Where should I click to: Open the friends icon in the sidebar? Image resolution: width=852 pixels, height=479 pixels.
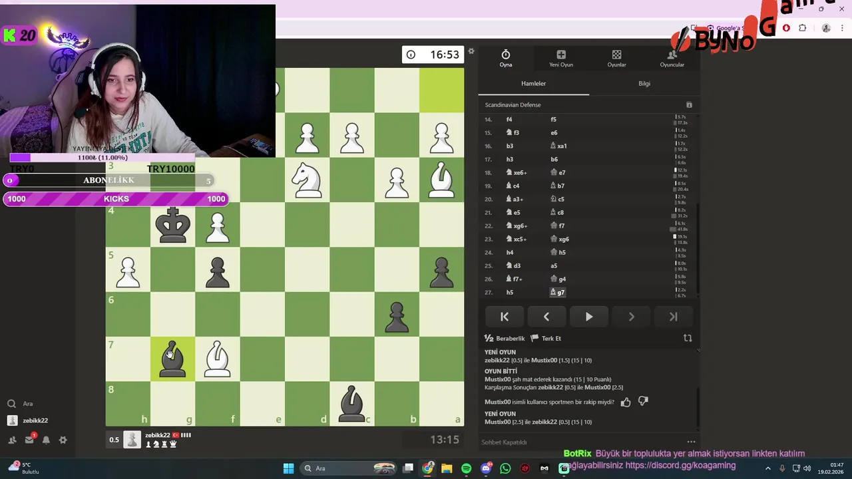(x=12, y=440)
